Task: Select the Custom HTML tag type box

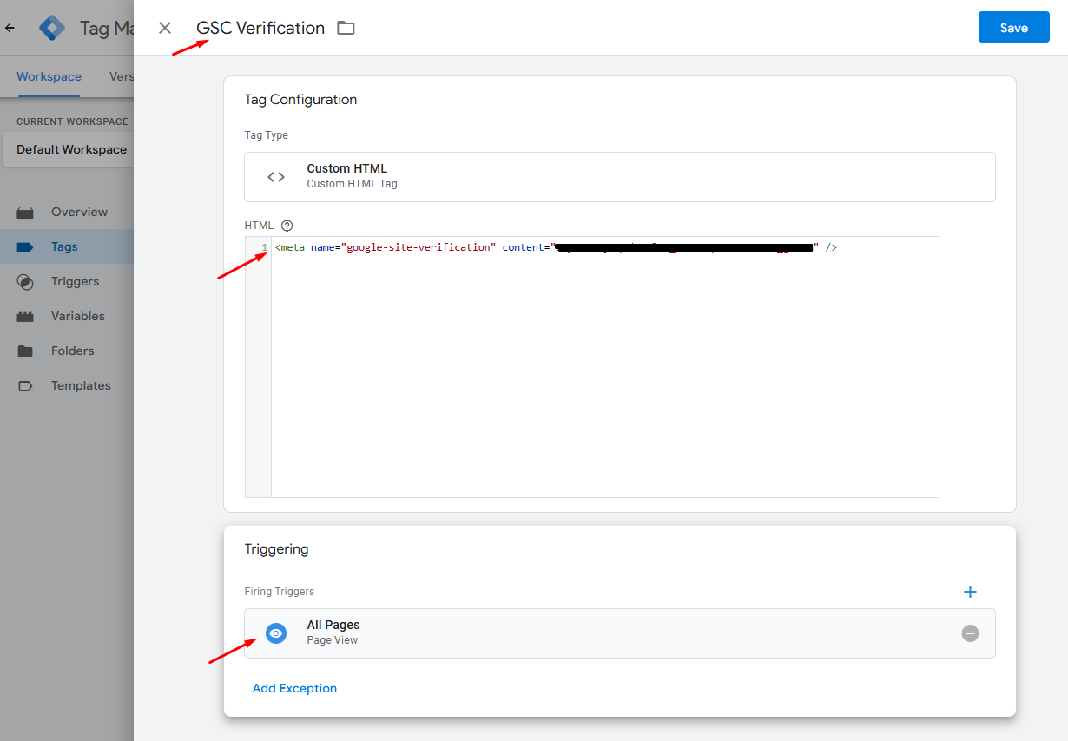Action: click(x=620, y=177)
